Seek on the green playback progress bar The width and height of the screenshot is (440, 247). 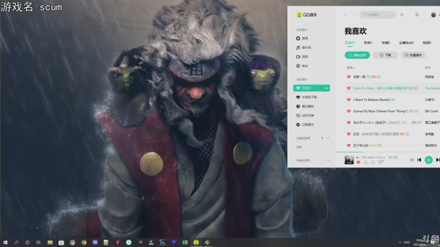point(388,152)
